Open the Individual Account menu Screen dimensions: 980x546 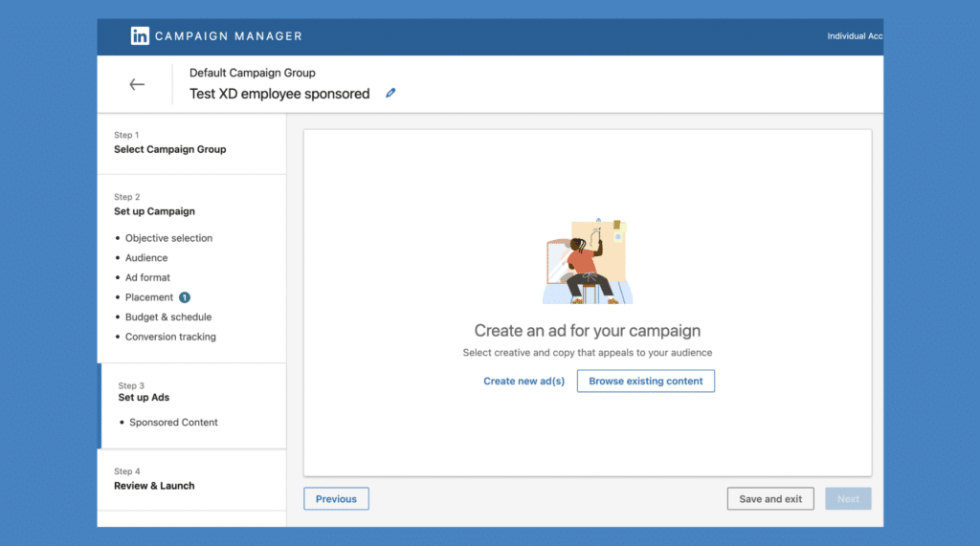[x=854, y=36]
